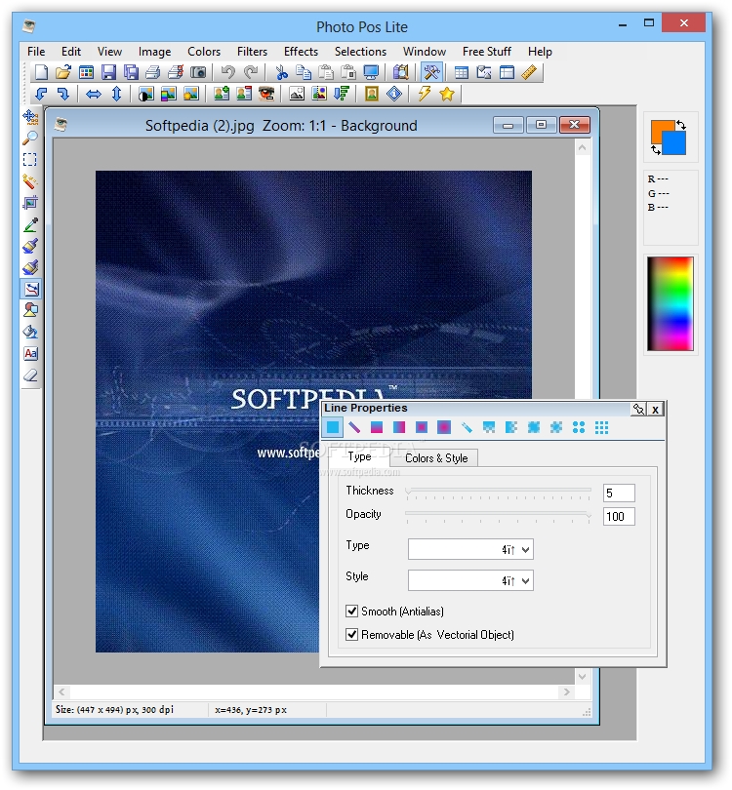
Task: Select the Line drawing tool
Action: (x=31, y=290)
